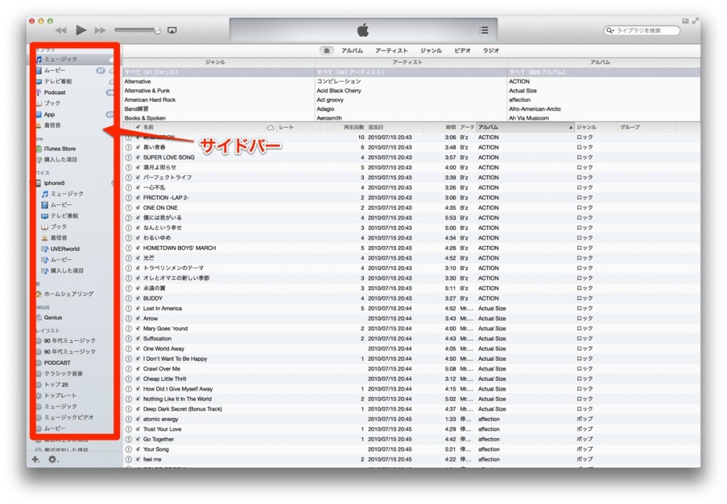
Task: Open the Up Next list icon
Action: [x=483, y=30]
